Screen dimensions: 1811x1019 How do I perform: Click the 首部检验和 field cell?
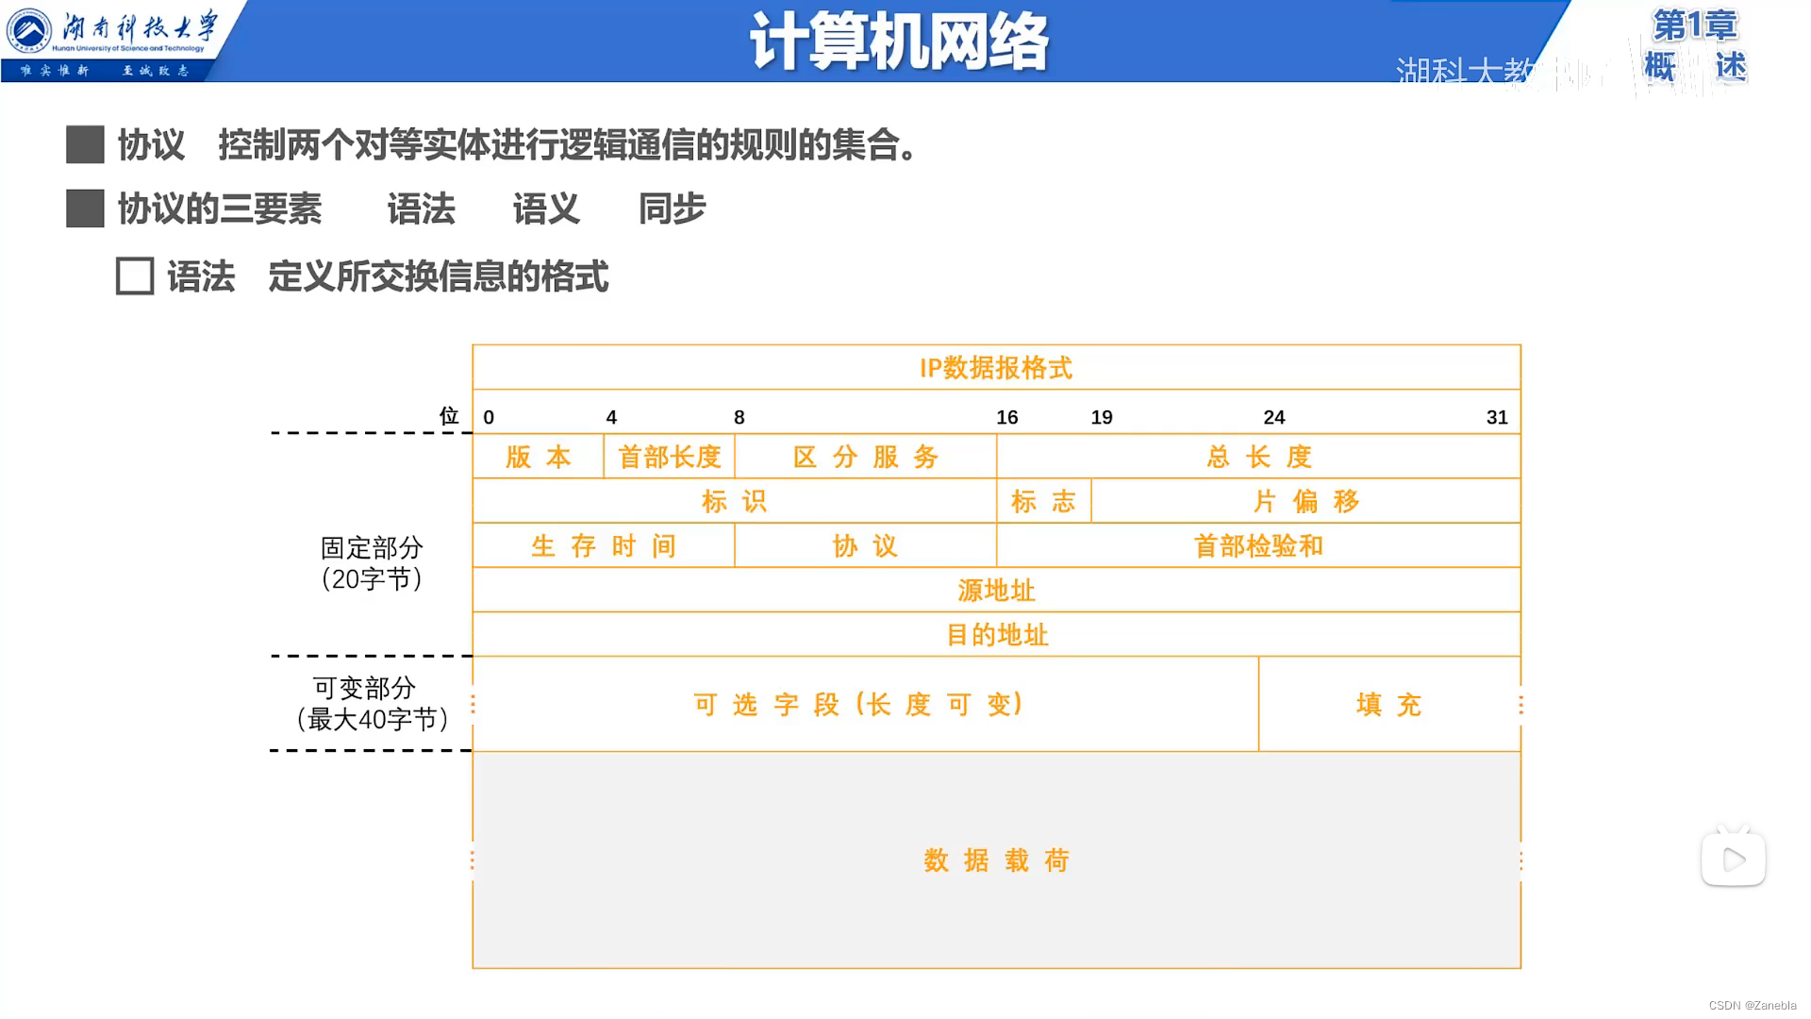tap(1258, 545)
